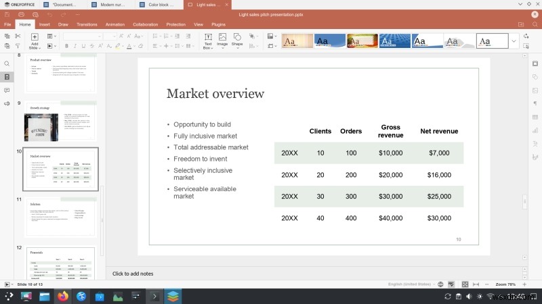This screenshot has width=542, height=304.
Task: Click the zoom in plus icon
Action: click(x=524, y=284)
